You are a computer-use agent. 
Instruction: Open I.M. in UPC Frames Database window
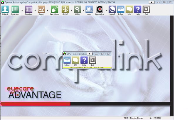[75, 60]
